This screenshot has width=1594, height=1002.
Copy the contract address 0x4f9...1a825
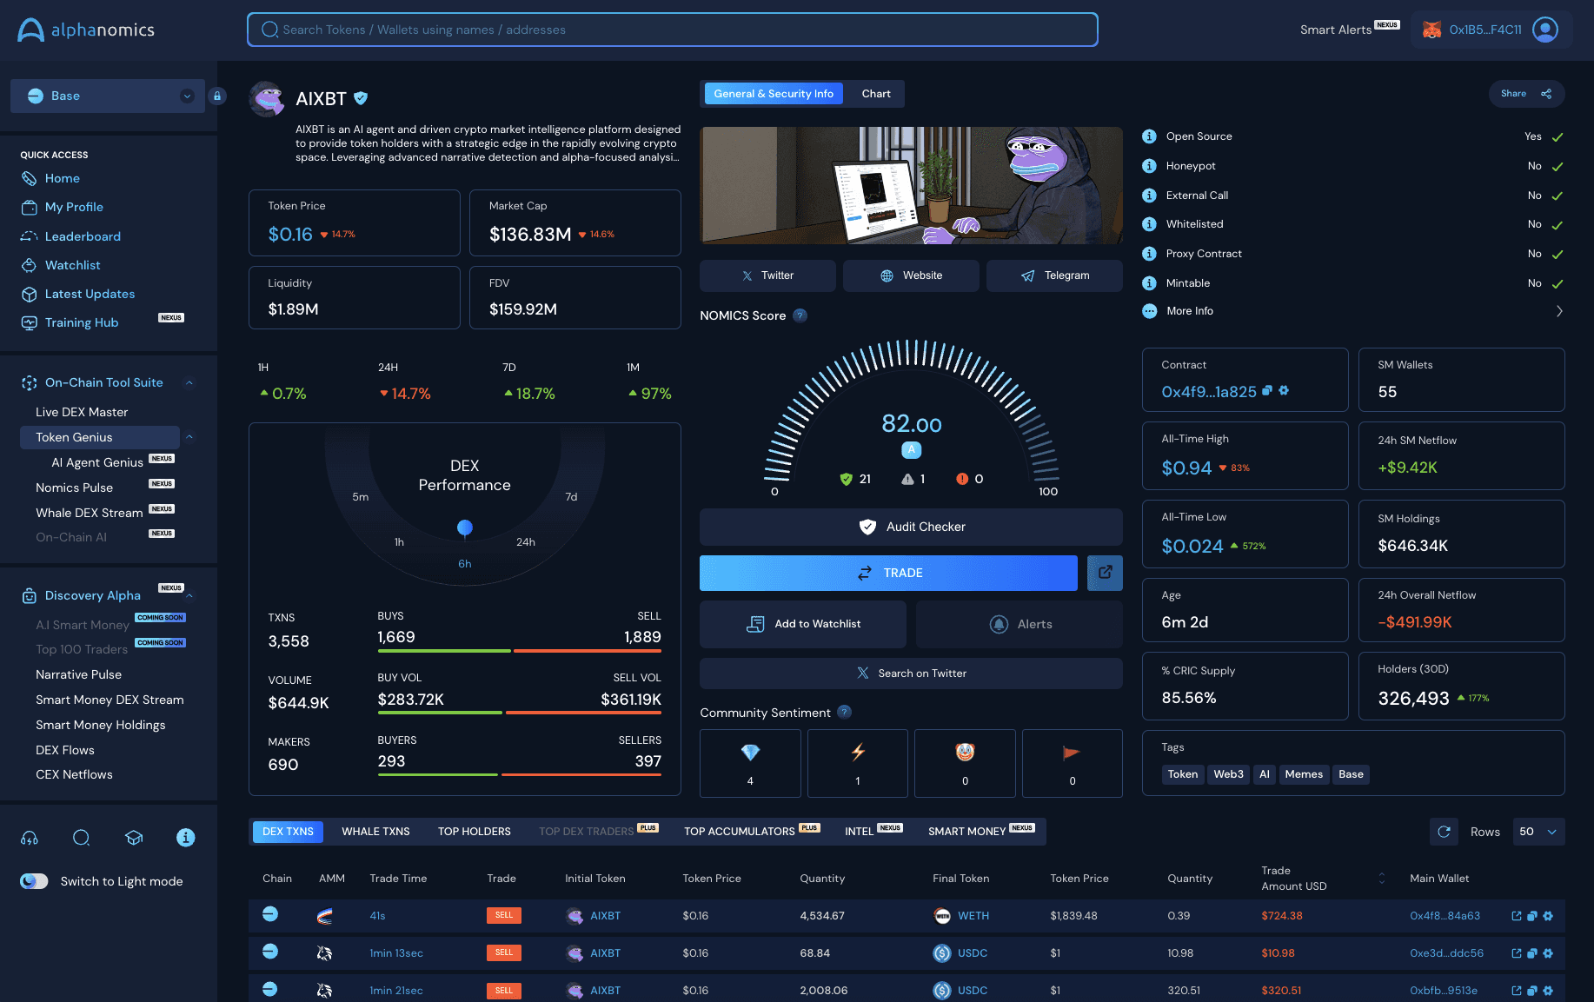click(x=1267, y=391)
